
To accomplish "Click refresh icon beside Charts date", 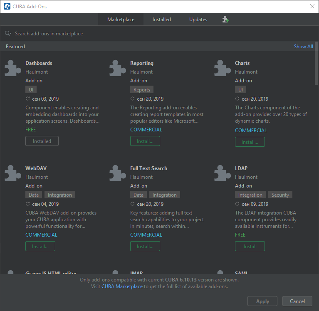I will pyautogui.click(x=237, y=99).
